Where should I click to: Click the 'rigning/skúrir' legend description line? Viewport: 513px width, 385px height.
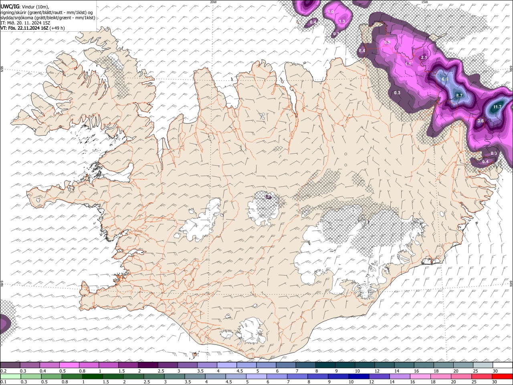coord(46,12)
